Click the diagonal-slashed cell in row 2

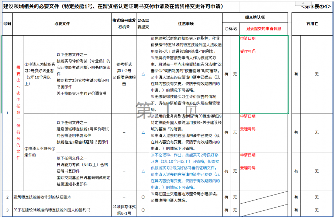pos(264,197)
